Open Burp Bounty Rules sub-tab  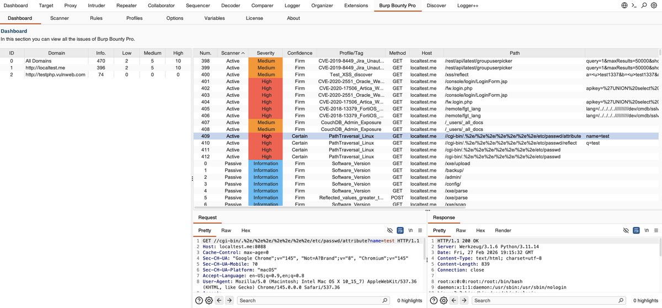(96, 18)
